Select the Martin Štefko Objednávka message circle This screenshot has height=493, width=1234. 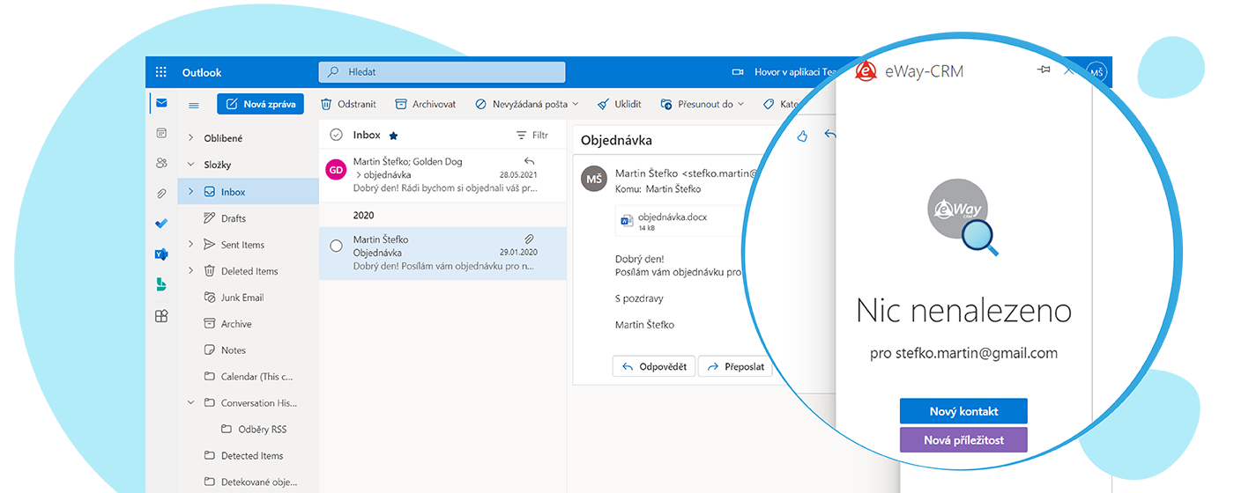pyautogui.click(x=336, y=246)
